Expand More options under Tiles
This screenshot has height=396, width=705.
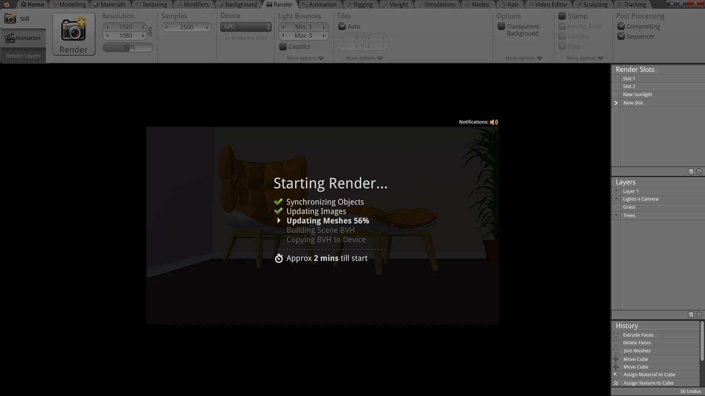pyautogui.click(x=364, y=58)
